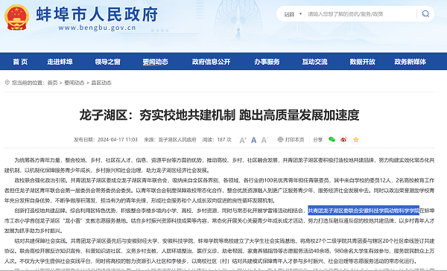This screenshot has height=271, width=447.
Task: Click the national emblem logo
Action: (x=17, y=17)
